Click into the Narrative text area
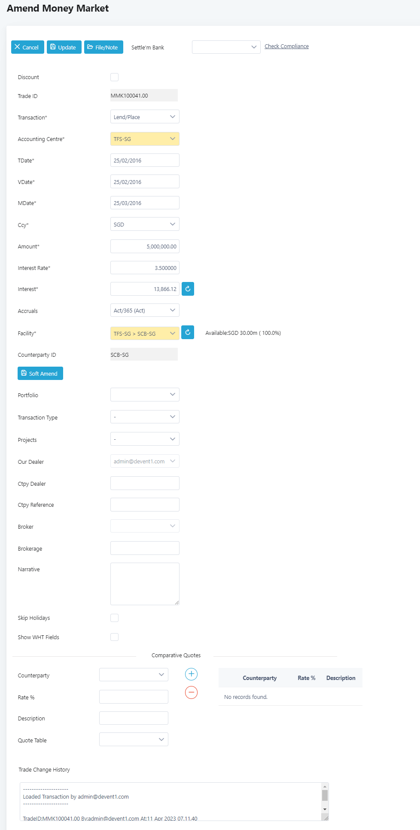Image resolution: width=420 pixels, height=830 pixels. point(145,584)
